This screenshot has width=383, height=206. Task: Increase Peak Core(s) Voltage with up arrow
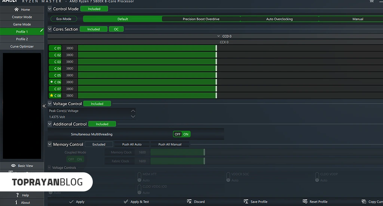(133, 111)
